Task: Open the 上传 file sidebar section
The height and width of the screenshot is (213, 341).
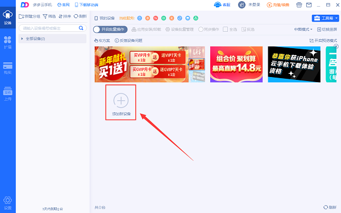Action: pos(7,93)
